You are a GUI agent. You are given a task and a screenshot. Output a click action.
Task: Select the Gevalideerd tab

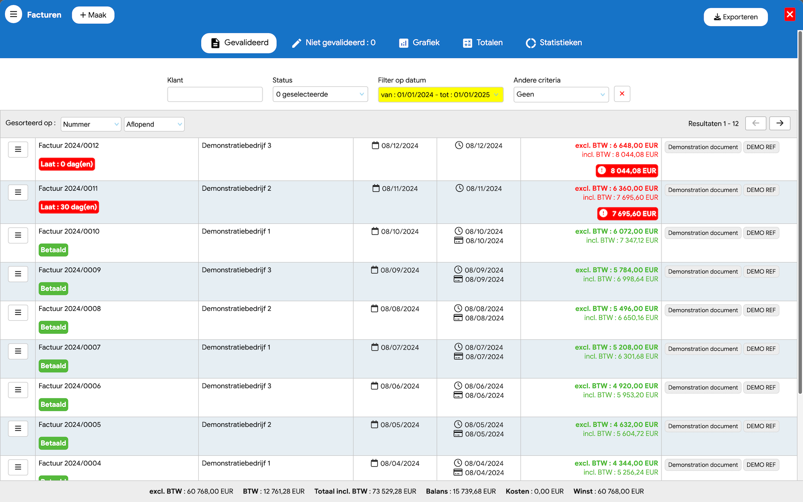click(x=239, y=43)
